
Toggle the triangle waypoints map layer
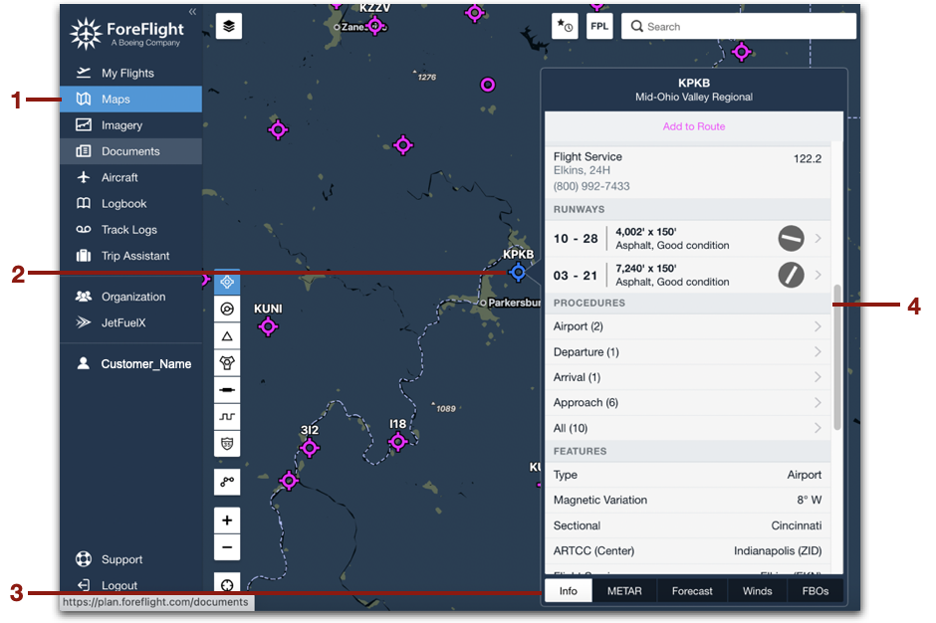point(227,336)
